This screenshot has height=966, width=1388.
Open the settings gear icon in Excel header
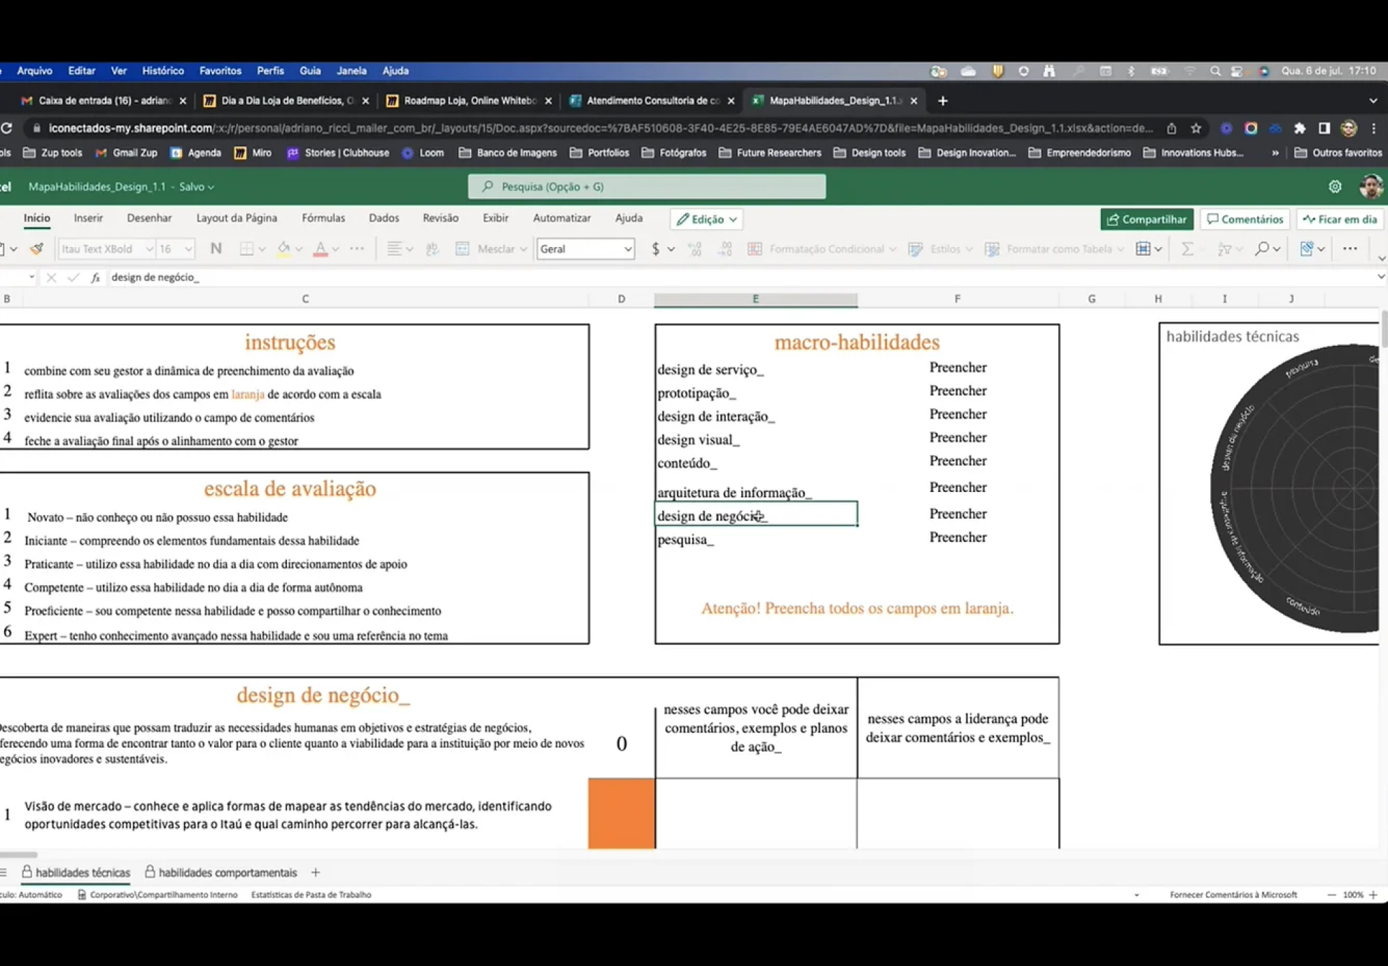(1335, 187)
